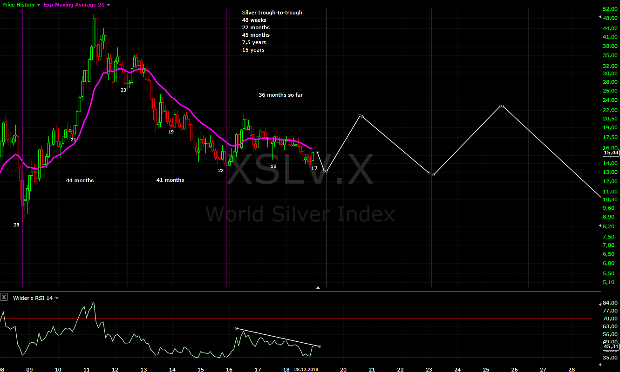This screenshot has height=372, width=620.
Task: Click the small triangle below the price chart
Action: click(318, 287)
